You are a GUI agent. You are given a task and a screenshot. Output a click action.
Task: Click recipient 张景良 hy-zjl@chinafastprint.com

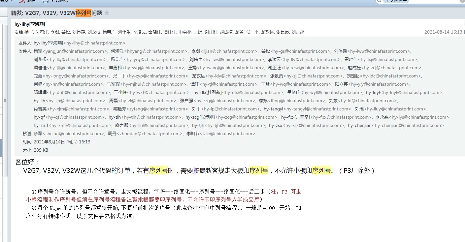tap(307, 76)
